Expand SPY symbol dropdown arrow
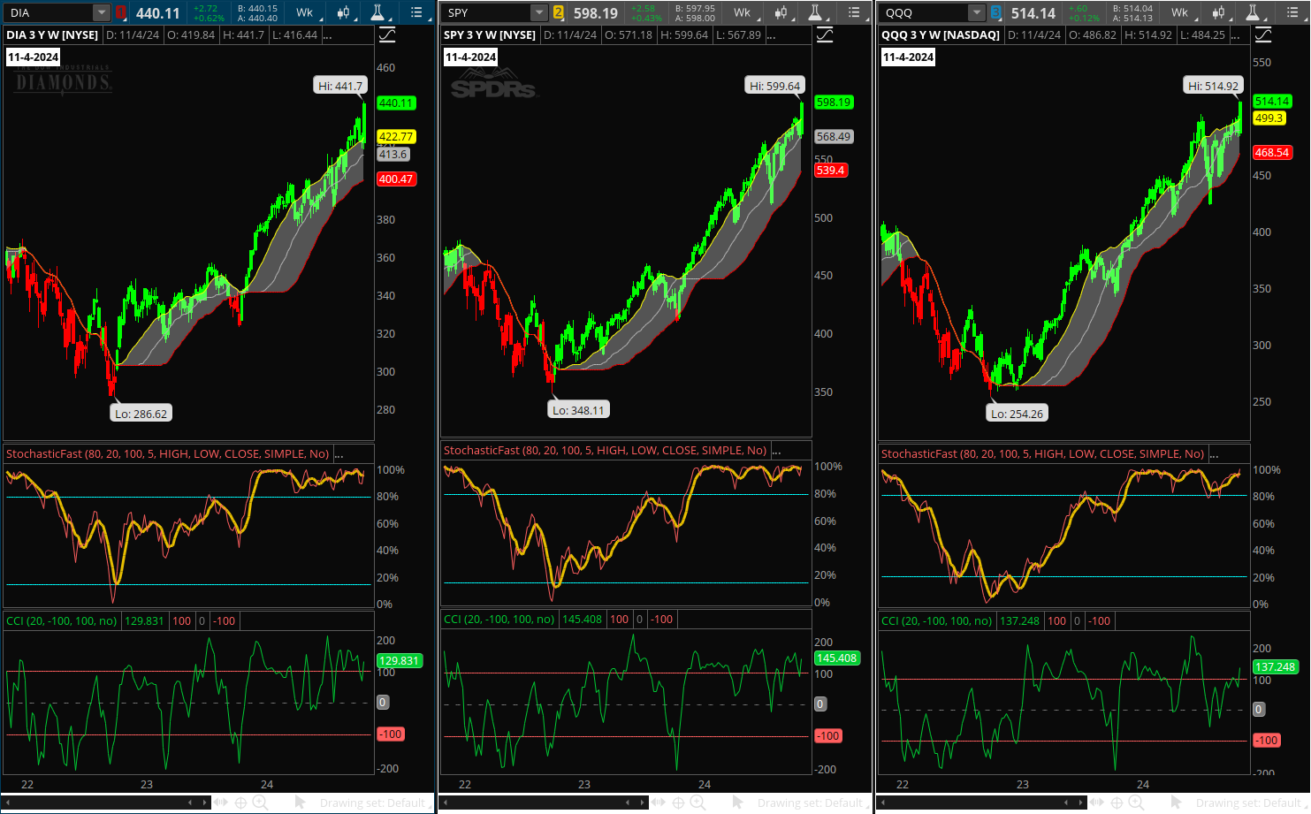 pyautogui.click(x=539, y=12)
